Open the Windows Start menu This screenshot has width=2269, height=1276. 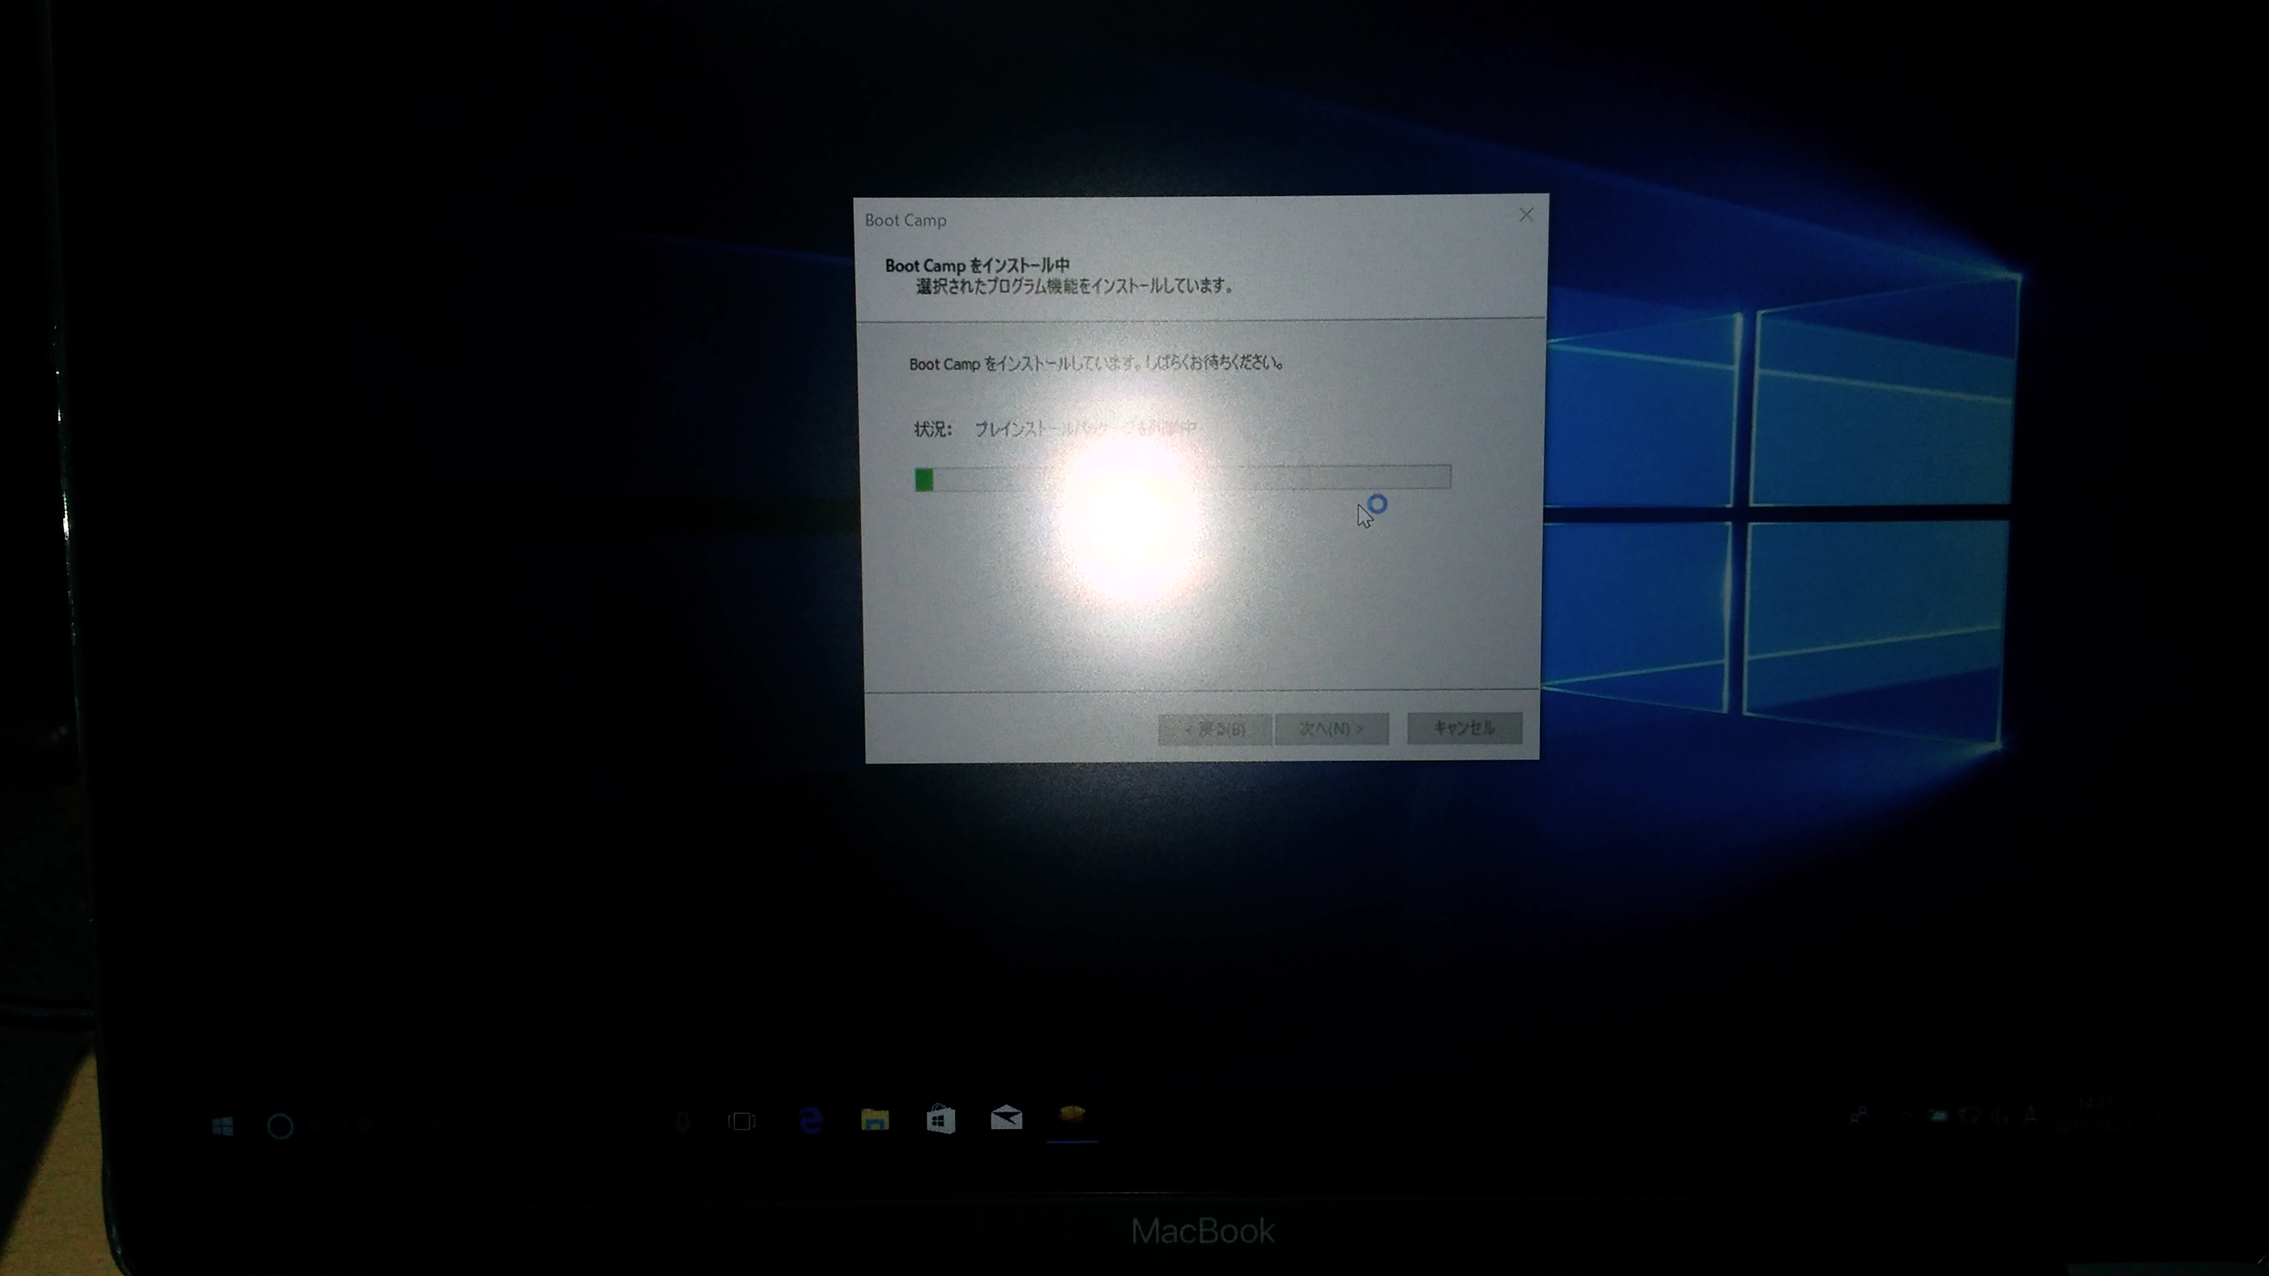pyautogui.click(x=223, y=1125)
